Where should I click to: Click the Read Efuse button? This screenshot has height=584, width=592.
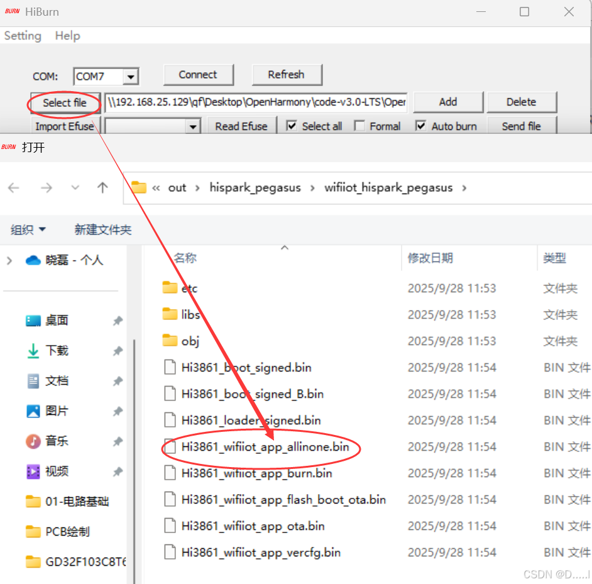point(241,126)
